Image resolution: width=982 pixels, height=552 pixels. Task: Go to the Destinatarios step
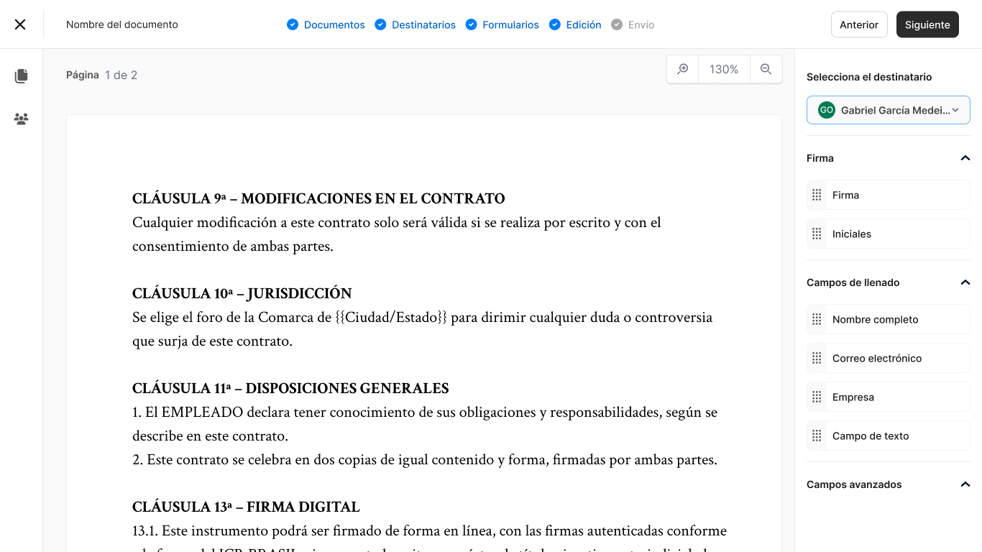click(425, 24)
